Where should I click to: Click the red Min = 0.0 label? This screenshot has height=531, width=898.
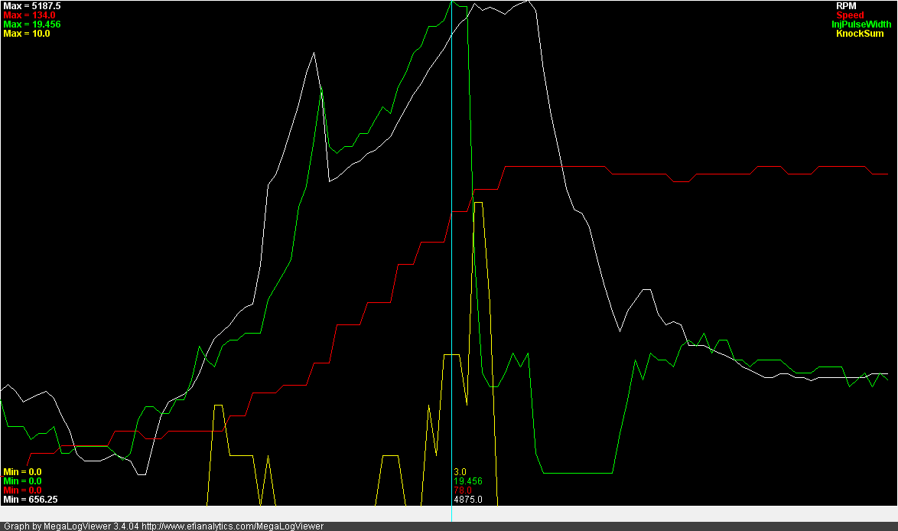(x=22, y=490)
